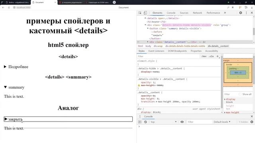Select the Accessibility sub-tab
Viewport: 255px width, 143px height.
pos(212,51)
